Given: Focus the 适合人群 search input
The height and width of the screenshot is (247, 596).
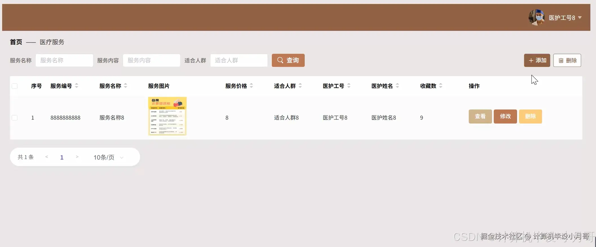Looking at the screenshot, I should point(239,60).
